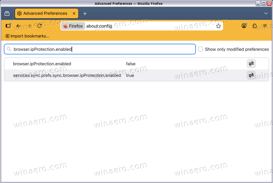Image resolution: width=273 pixels, height=183 pixels.
Task: Focus the preference search field
Action: point(100,49)
